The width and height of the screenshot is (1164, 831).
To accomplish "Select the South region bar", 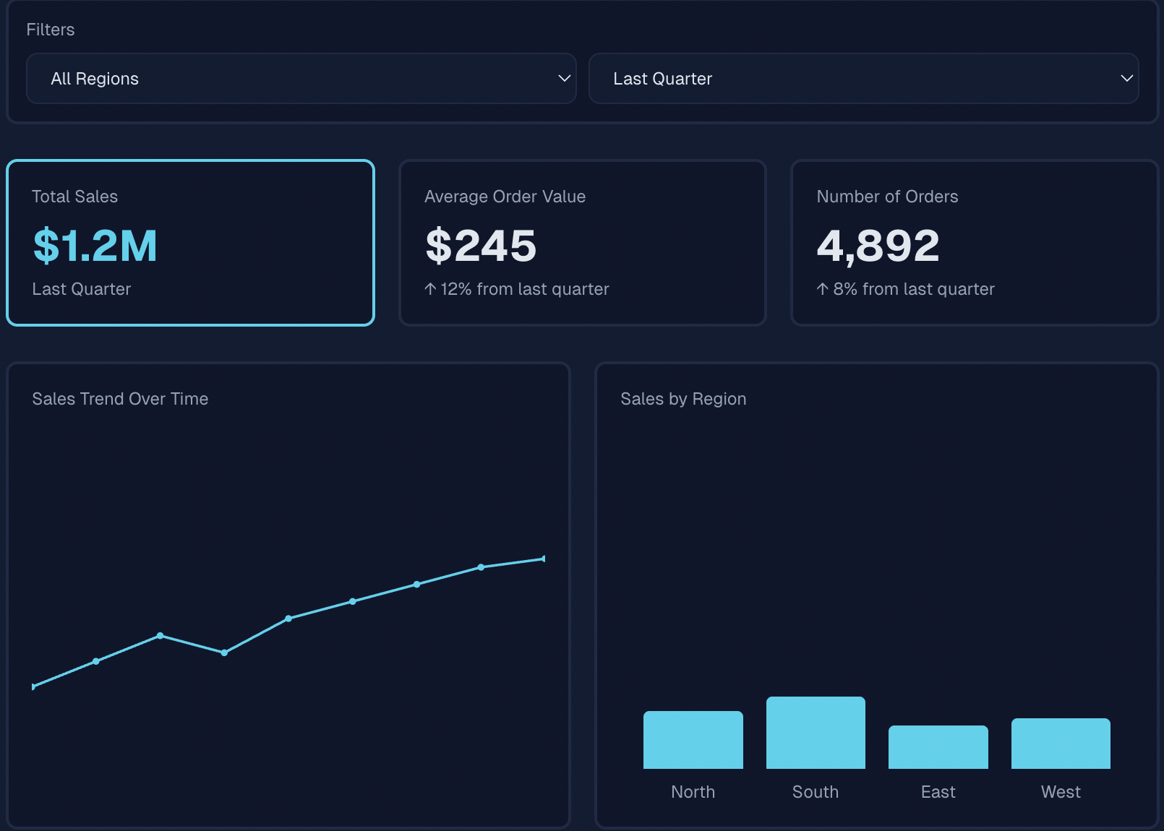I will tap(815, 732).
